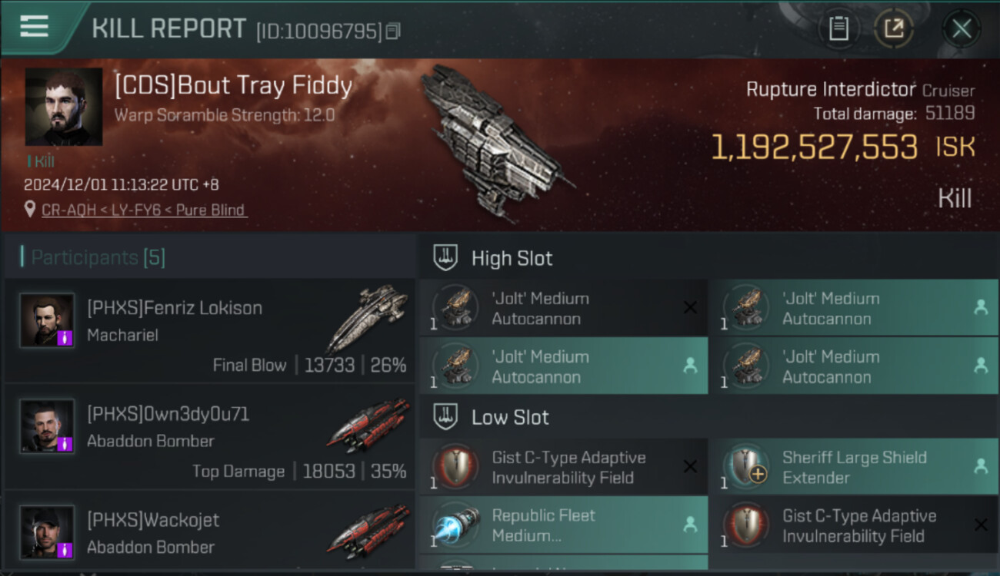Image resolution: width=1000 pixels, height=576 pixels.
Task: Open 0wn3dy0u71's participant portrait
Action: (x=47, y=426)
